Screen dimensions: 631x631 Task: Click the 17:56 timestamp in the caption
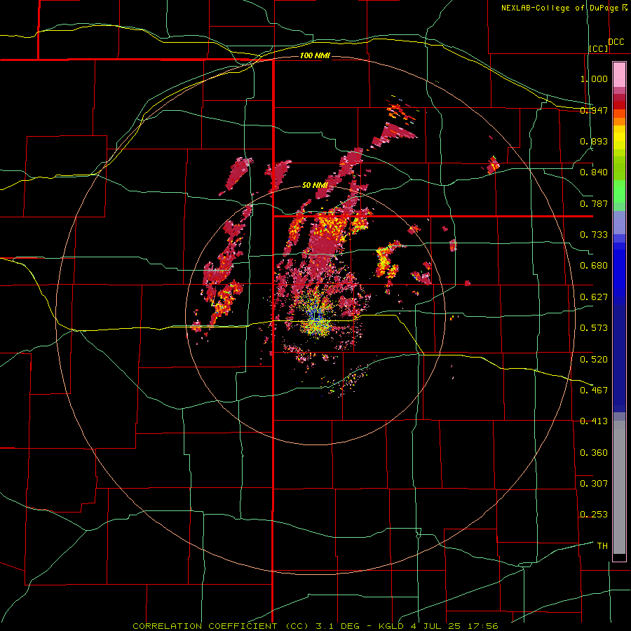click(x=483, y=626)
